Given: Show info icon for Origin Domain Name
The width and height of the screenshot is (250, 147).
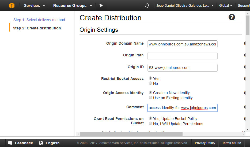Looking at the screenshot, I should (245, 43).
